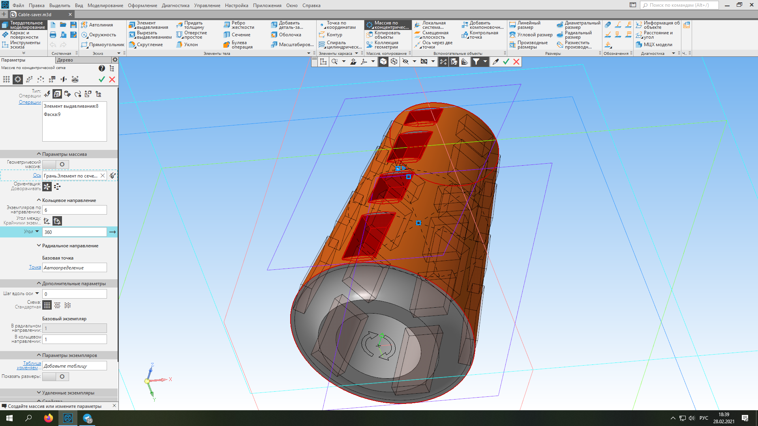Screen dimensions: 758x426
Task: Choose the Curves type icon
Action: point(78,94)
